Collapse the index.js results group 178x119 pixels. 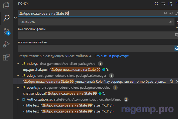click(x=18, y=63)
